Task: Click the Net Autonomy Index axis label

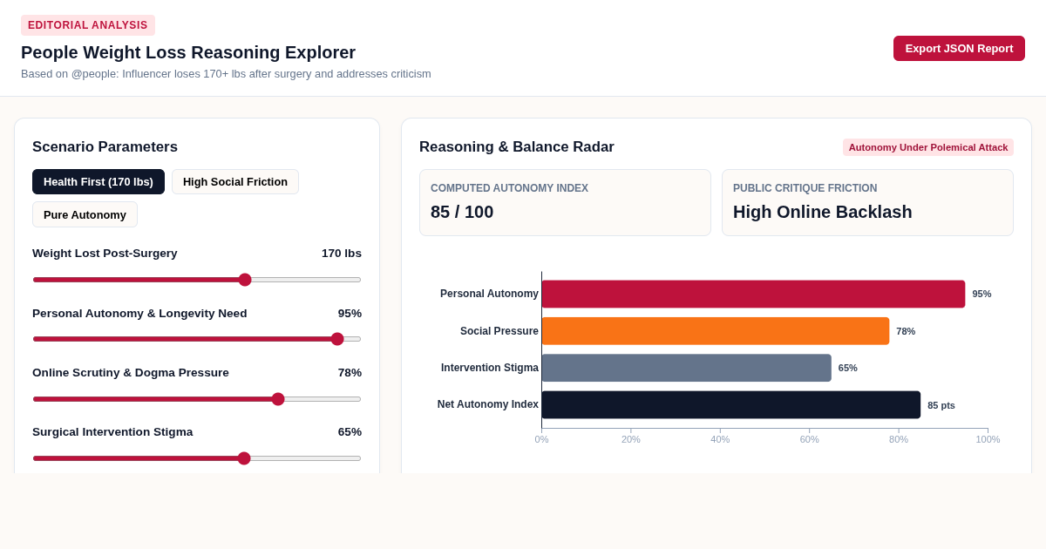Action: click(488, 404)
